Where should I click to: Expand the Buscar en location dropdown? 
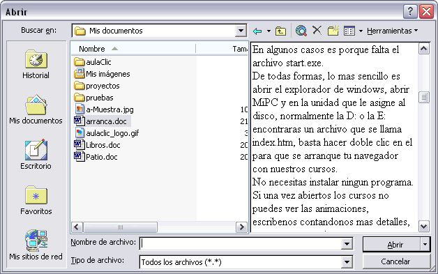(x=241, y=31)
